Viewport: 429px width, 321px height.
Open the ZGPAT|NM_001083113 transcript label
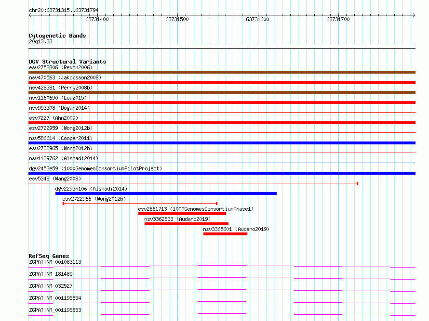(55, 262)
